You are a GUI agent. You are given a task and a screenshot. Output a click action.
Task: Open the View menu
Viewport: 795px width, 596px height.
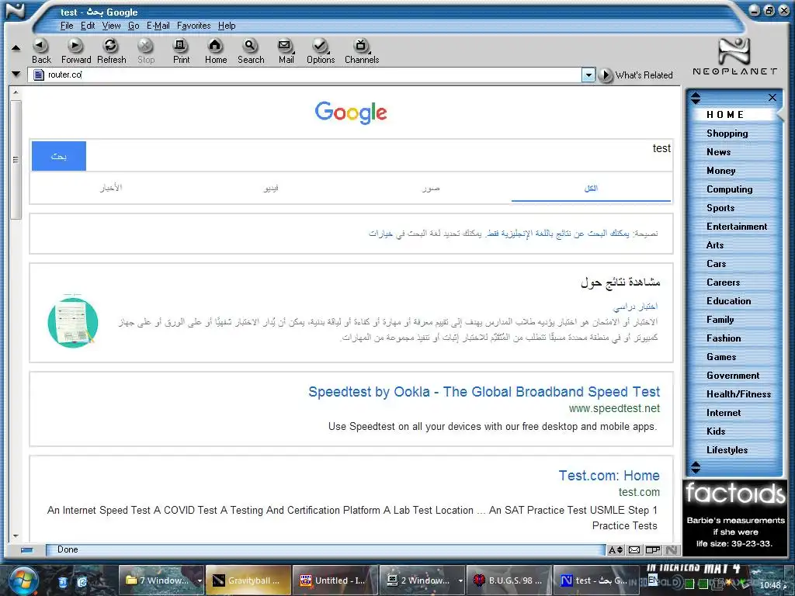point(111,26)
